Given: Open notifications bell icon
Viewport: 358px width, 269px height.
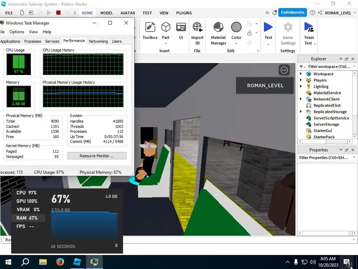Looking at the screenshot, I should click(274, 13).
